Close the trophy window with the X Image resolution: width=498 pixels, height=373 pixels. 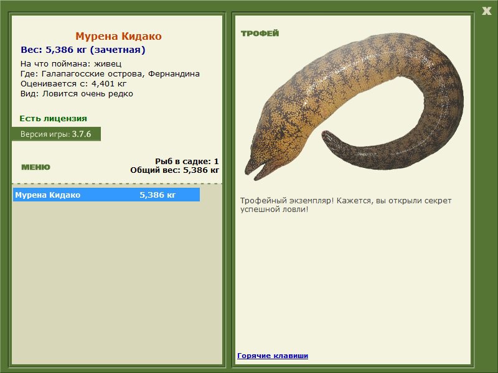point(486,11)
